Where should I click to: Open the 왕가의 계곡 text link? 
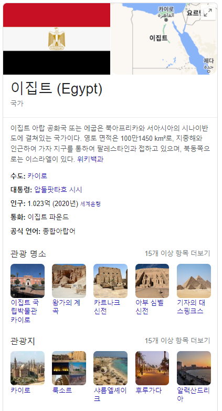click(66, 307)
